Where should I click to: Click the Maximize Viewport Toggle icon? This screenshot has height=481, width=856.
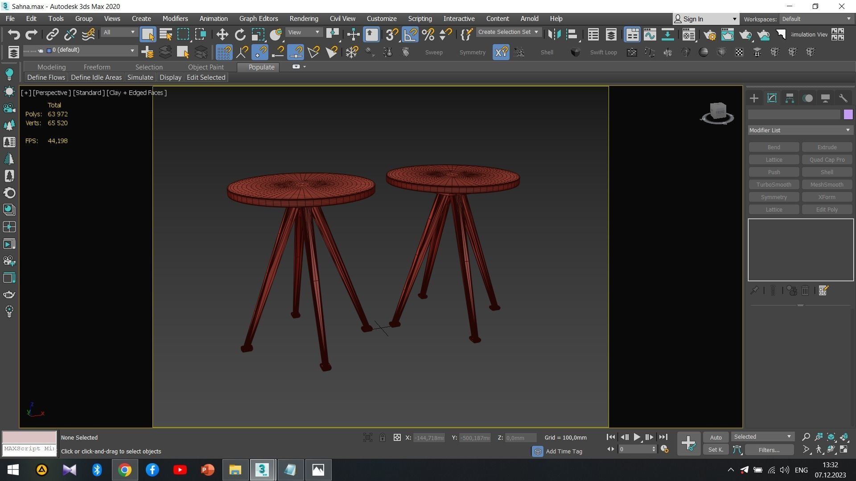point(844,450)
